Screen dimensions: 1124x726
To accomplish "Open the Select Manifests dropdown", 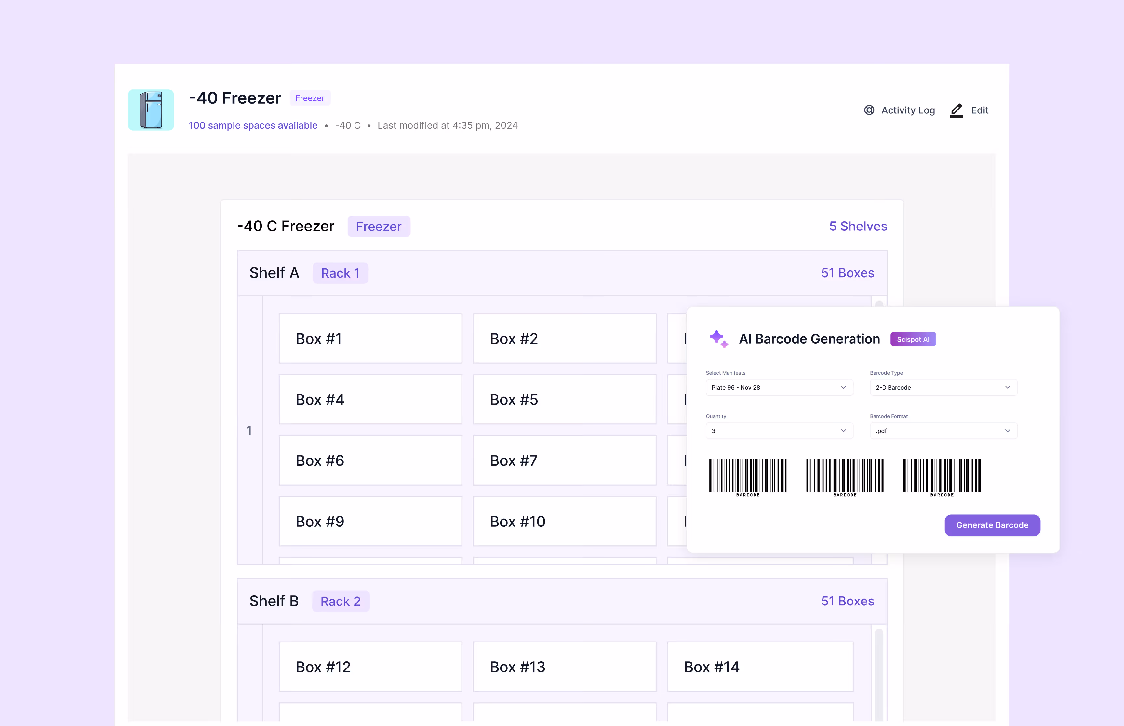I will pos(779,387).
